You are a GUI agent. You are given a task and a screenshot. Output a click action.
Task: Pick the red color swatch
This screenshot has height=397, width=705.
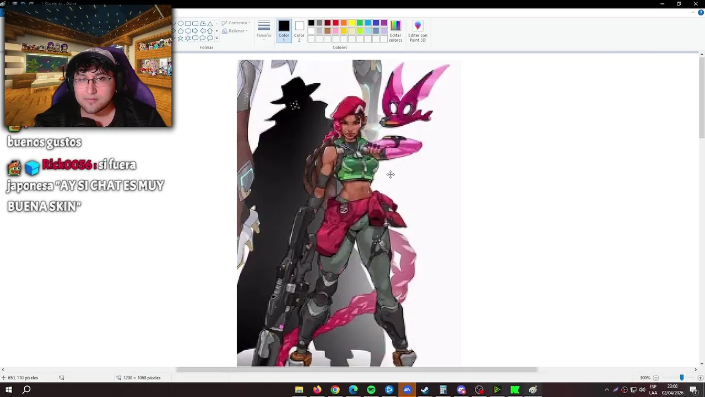[x=335, y=23]
